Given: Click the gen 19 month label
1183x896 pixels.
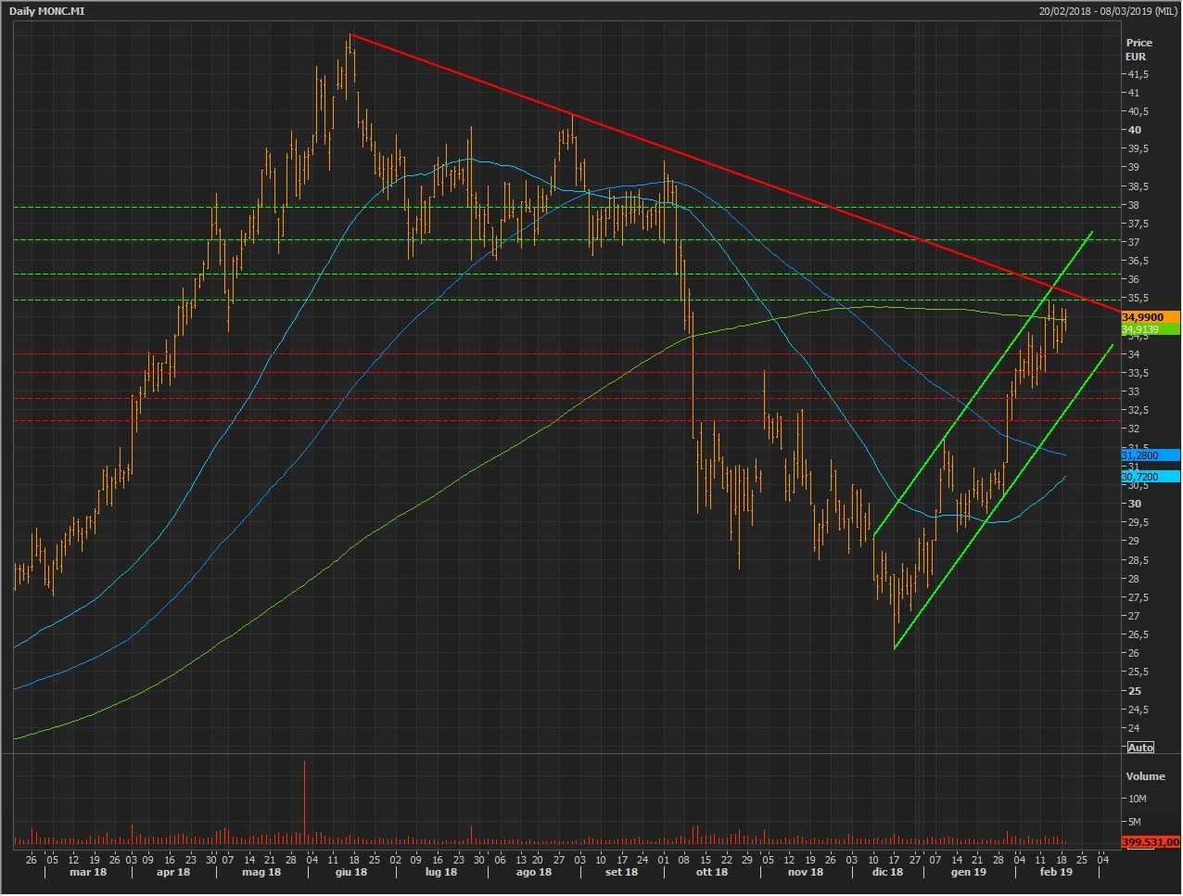Looking at the screenshot, I should click(x=968, y=872).
